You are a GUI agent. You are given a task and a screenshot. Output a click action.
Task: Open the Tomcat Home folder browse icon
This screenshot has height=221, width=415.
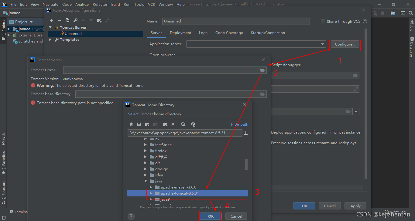coord(262,70)
